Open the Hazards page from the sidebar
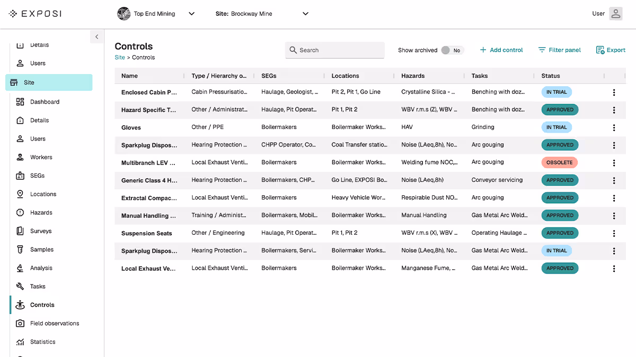The height and width of the screenshot is (357, 636). click(40, 213)
